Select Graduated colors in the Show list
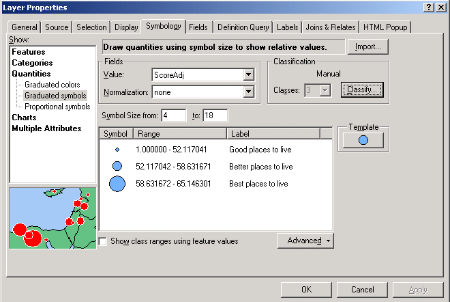 [x=52, y=85]
